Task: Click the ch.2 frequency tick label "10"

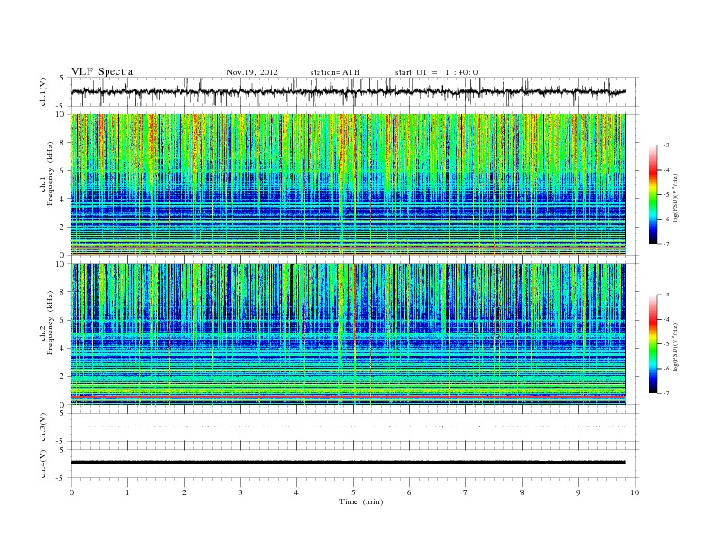Action: coord(61,264)
